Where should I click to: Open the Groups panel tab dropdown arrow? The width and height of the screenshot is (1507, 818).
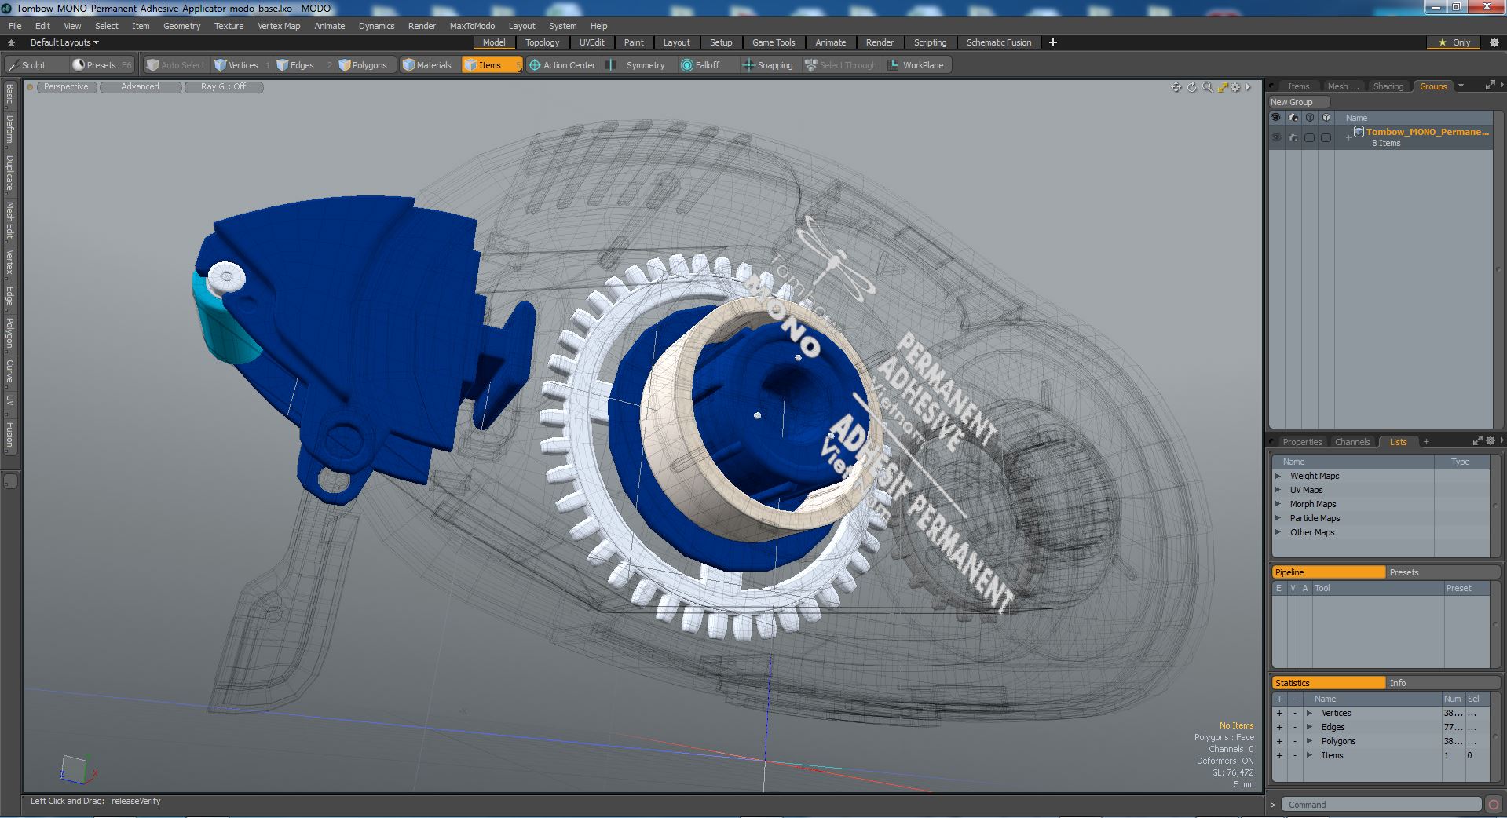click(1461, 86)
